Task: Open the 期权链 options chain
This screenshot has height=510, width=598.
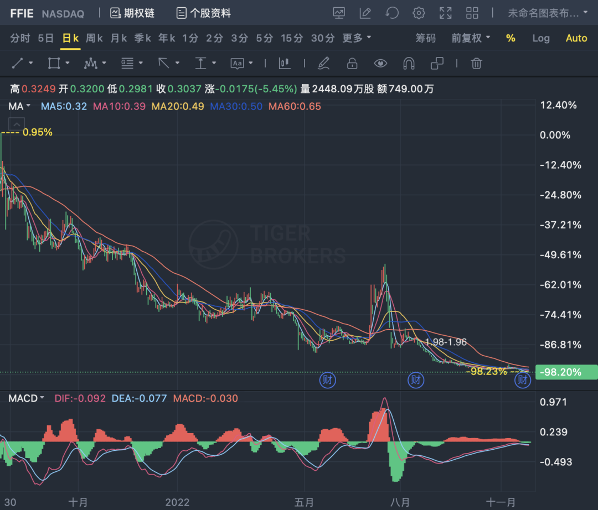Action: tap(132, 13)
